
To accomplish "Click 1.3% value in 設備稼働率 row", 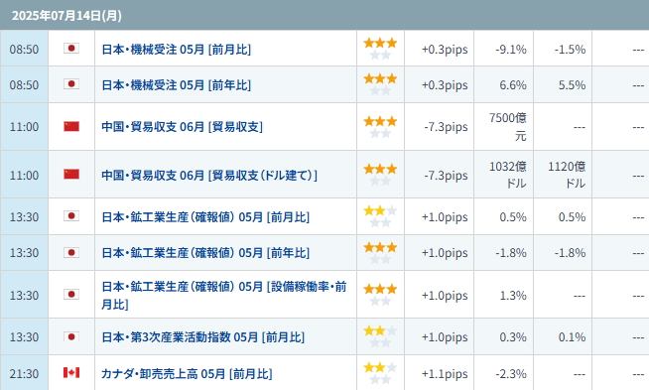I will point(513,296).
